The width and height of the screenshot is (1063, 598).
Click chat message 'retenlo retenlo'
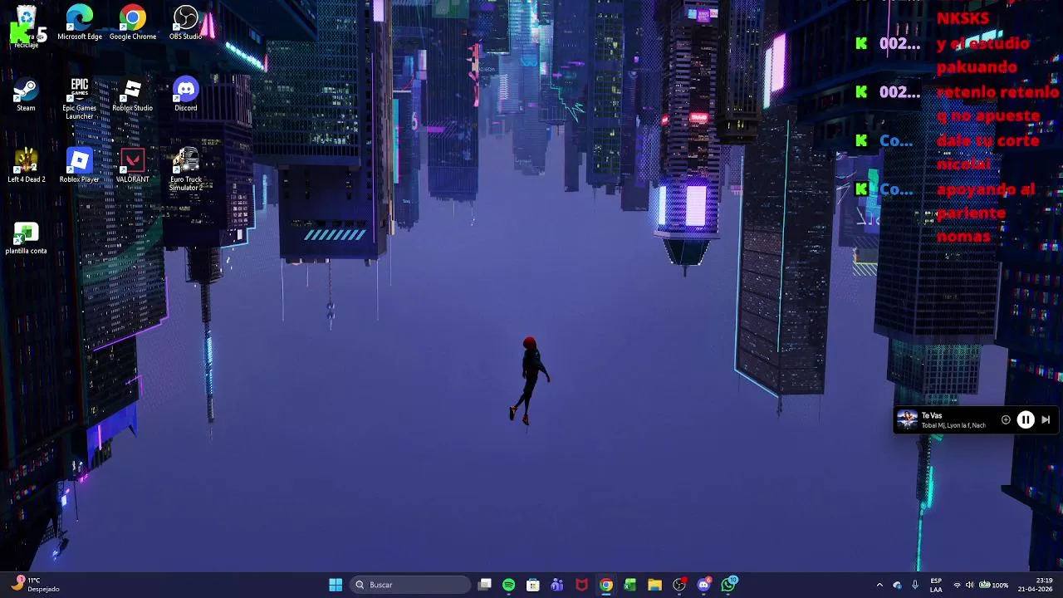tap(997, 92)
